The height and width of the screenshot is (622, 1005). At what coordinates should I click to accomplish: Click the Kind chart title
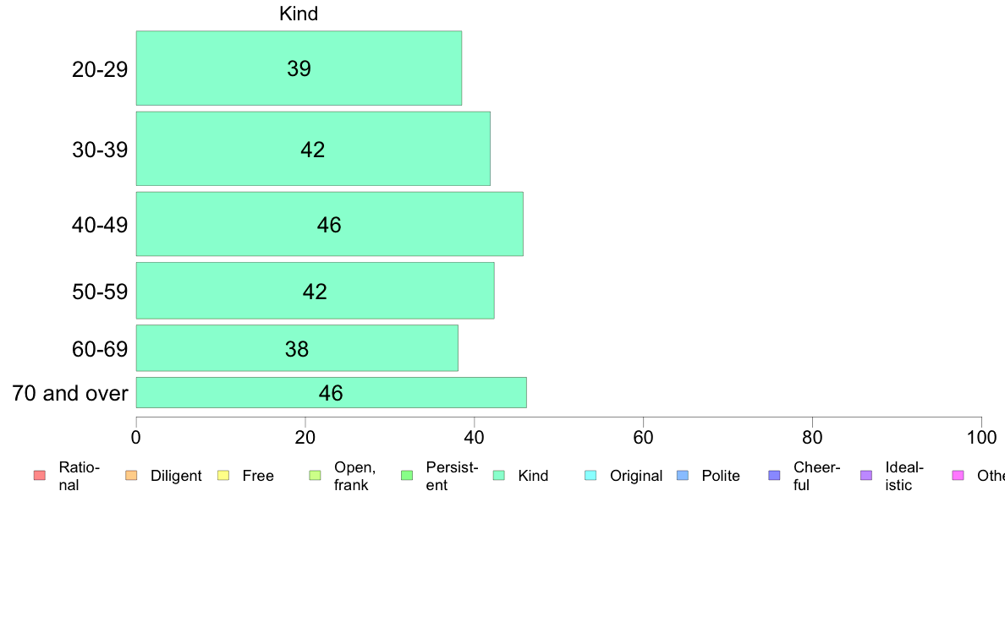[299, 14]
